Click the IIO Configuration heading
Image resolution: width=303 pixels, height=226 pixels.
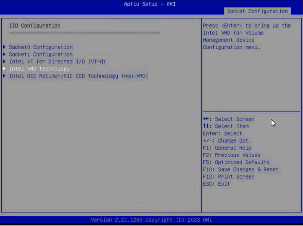[x=35, y=26]
